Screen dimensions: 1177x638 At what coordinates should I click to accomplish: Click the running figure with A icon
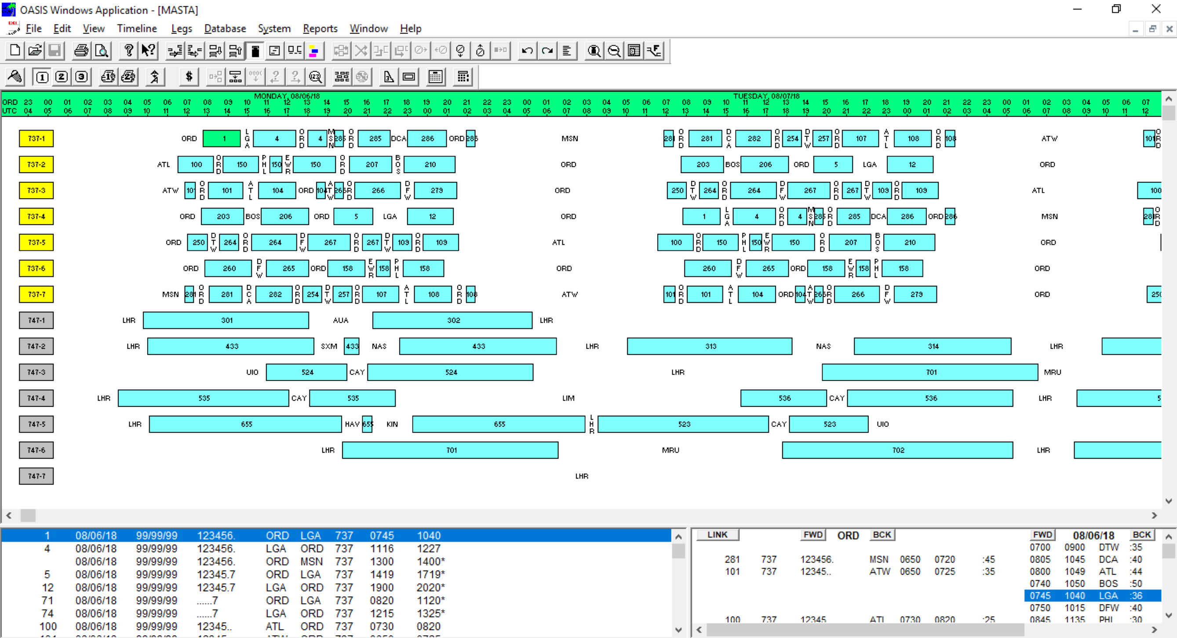(155, 77)
